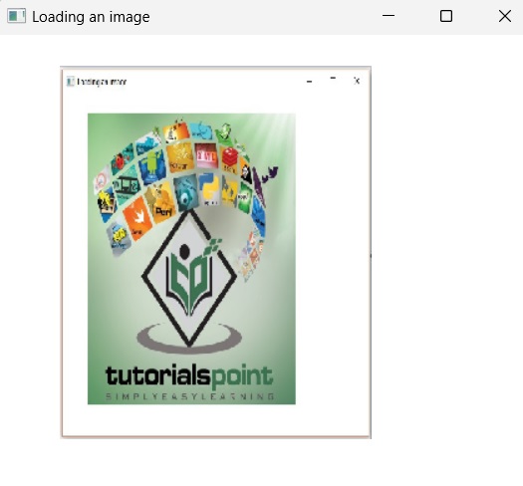Screen dimensions: 523x486
Task: Minimize the Loading an image window
Action: pyautogui.click(x=389, y=16)
